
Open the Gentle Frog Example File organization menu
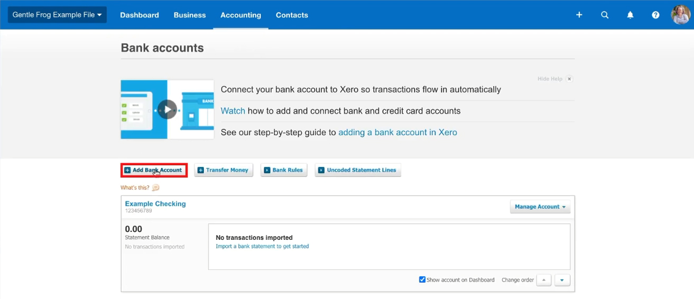click(57, 15)
